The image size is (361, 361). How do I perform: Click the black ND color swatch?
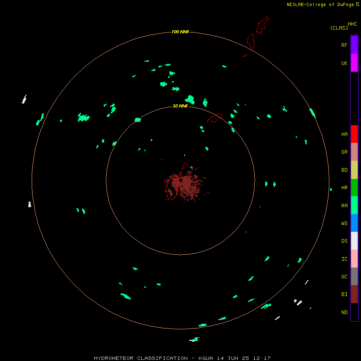[x=354, y=312]
